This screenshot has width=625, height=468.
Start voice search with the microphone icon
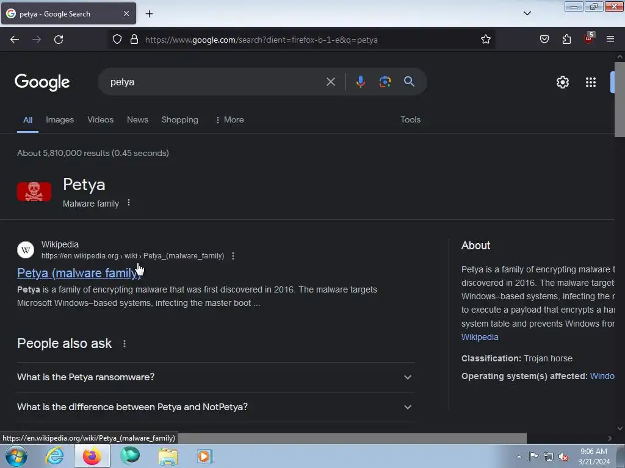coord(360,82)
